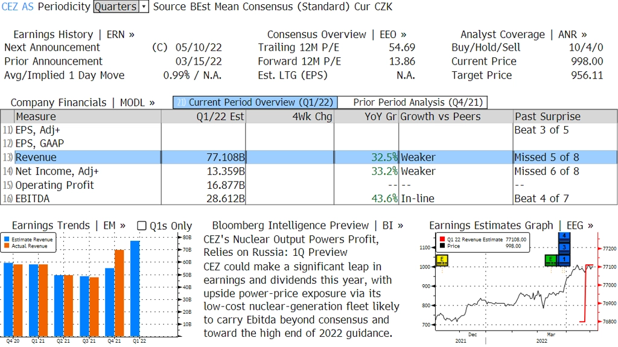618x347 pixels.
Task: Select the EPS, Adj+ row
Action: click(x=308, y=130)
